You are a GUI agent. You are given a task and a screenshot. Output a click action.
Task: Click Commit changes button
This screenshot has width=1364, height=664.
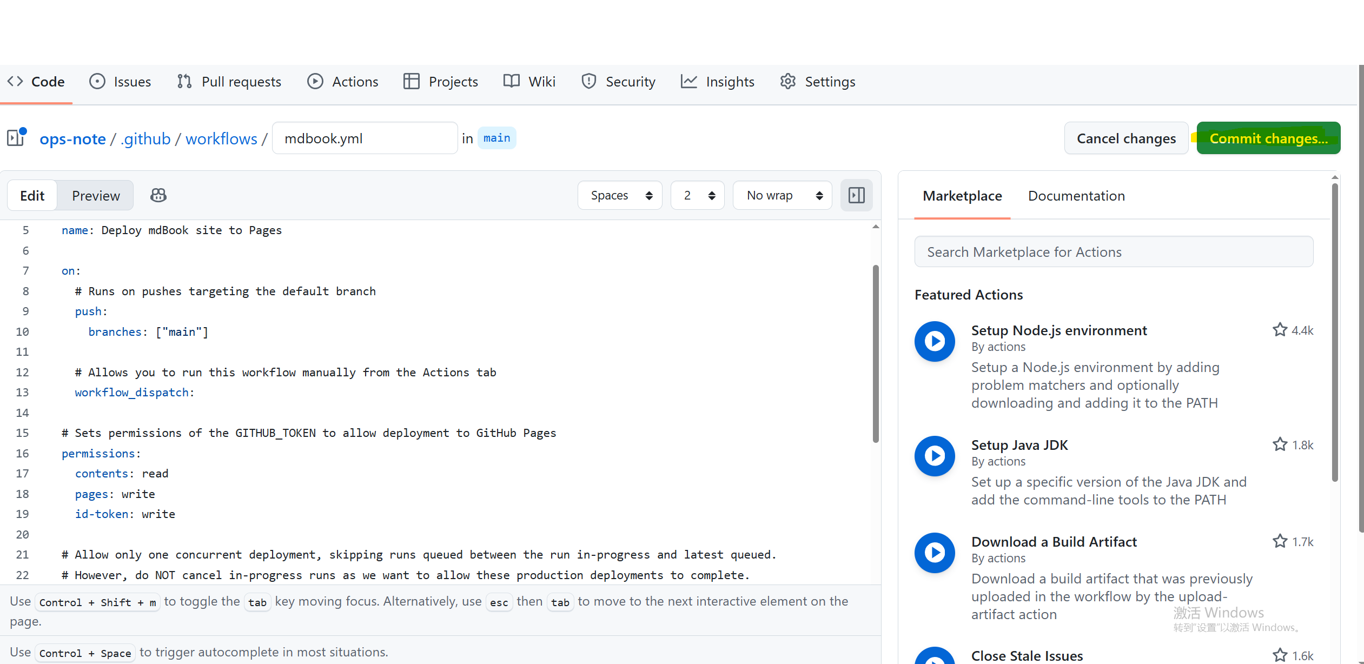click(x=1268, y=138)
